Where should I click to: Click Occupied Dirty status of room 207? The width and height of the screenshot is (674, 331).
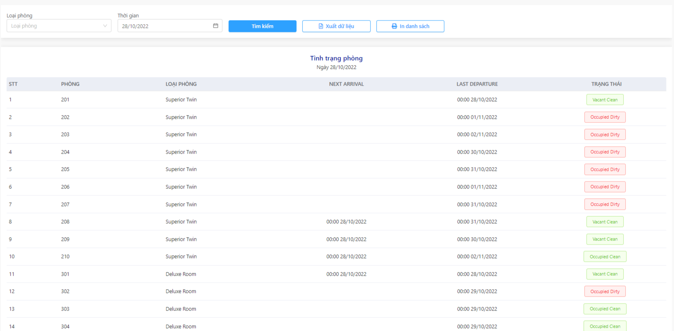coord(605,204)
